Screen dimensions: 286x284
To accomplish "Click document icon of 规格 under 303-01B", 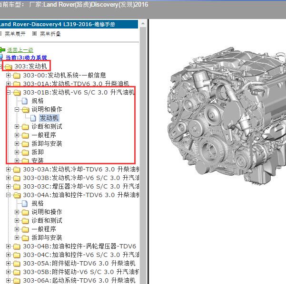I will [x=25, y=101].
